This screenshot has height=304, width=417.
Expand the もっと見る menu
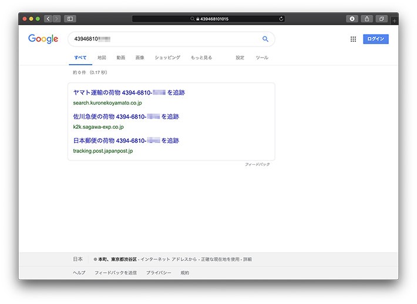coord(201,58)
